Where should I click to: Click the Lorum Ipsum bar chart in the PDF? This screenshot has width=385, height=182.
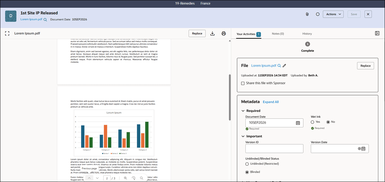click(x=114, y=133)
